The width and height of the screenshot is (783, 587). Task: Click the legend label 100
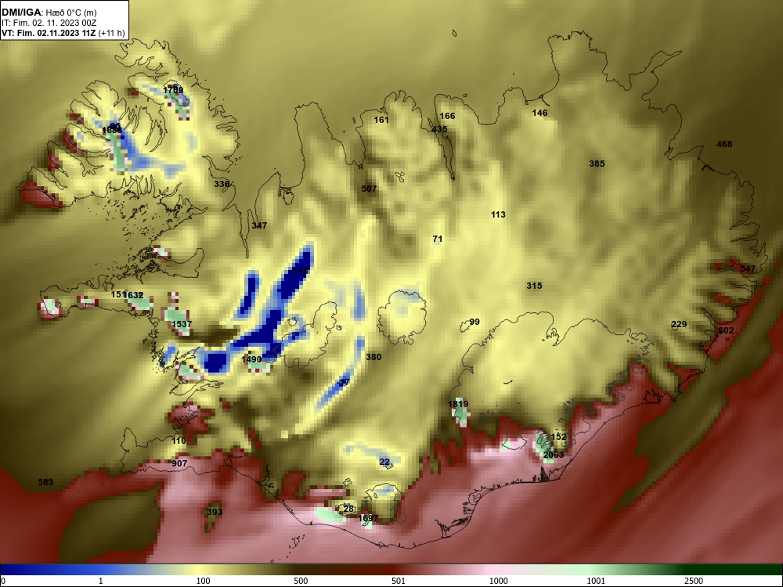pyautogui.click(x=203, y=581)
